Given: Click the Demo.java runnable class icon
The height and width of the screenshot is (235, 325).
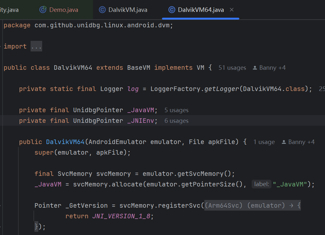Looking at the screenshot, I should [x=43, y=10].
